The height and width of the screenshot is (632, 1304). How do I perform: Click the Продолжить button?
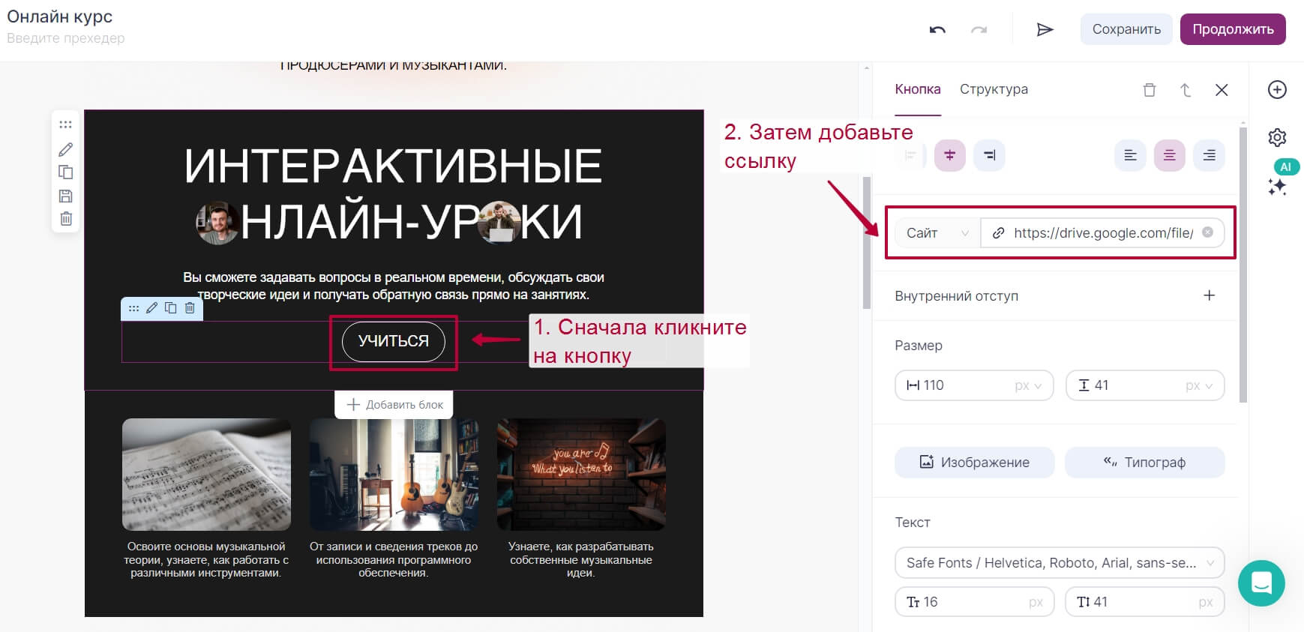click(1233, 29)
